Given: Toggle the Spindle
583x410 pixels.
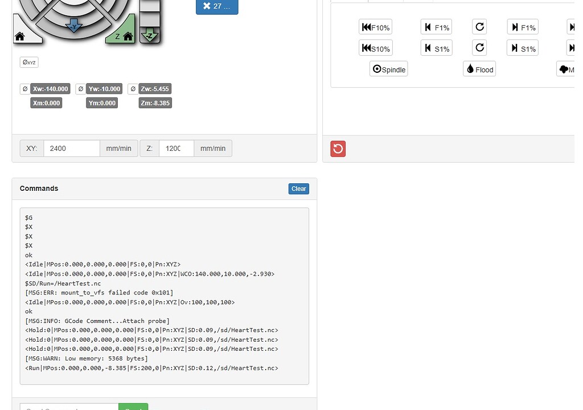Looking at the screenshot, I should [388, 69].
